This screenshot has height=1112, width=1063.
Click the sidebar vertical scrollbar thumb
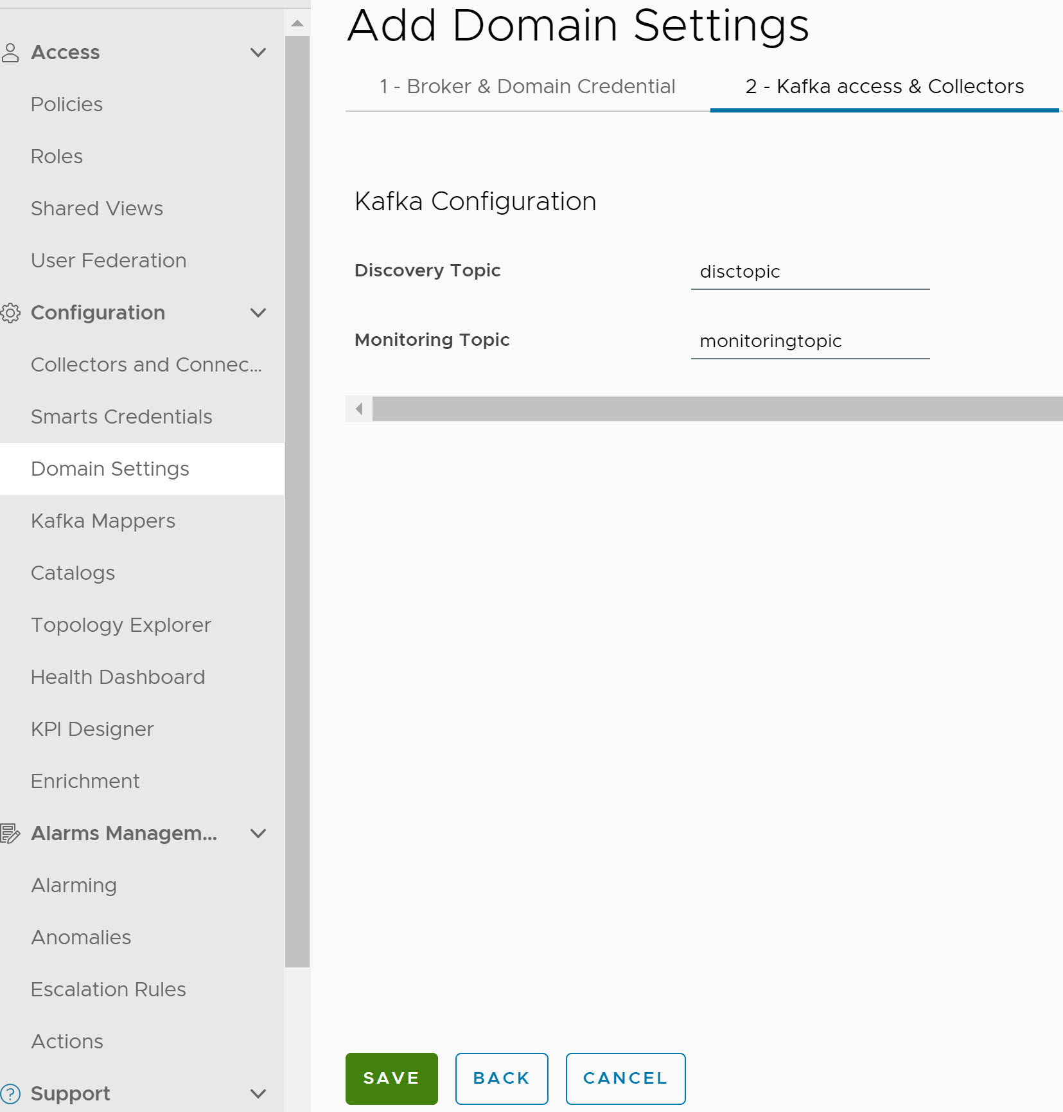[297, 501]
